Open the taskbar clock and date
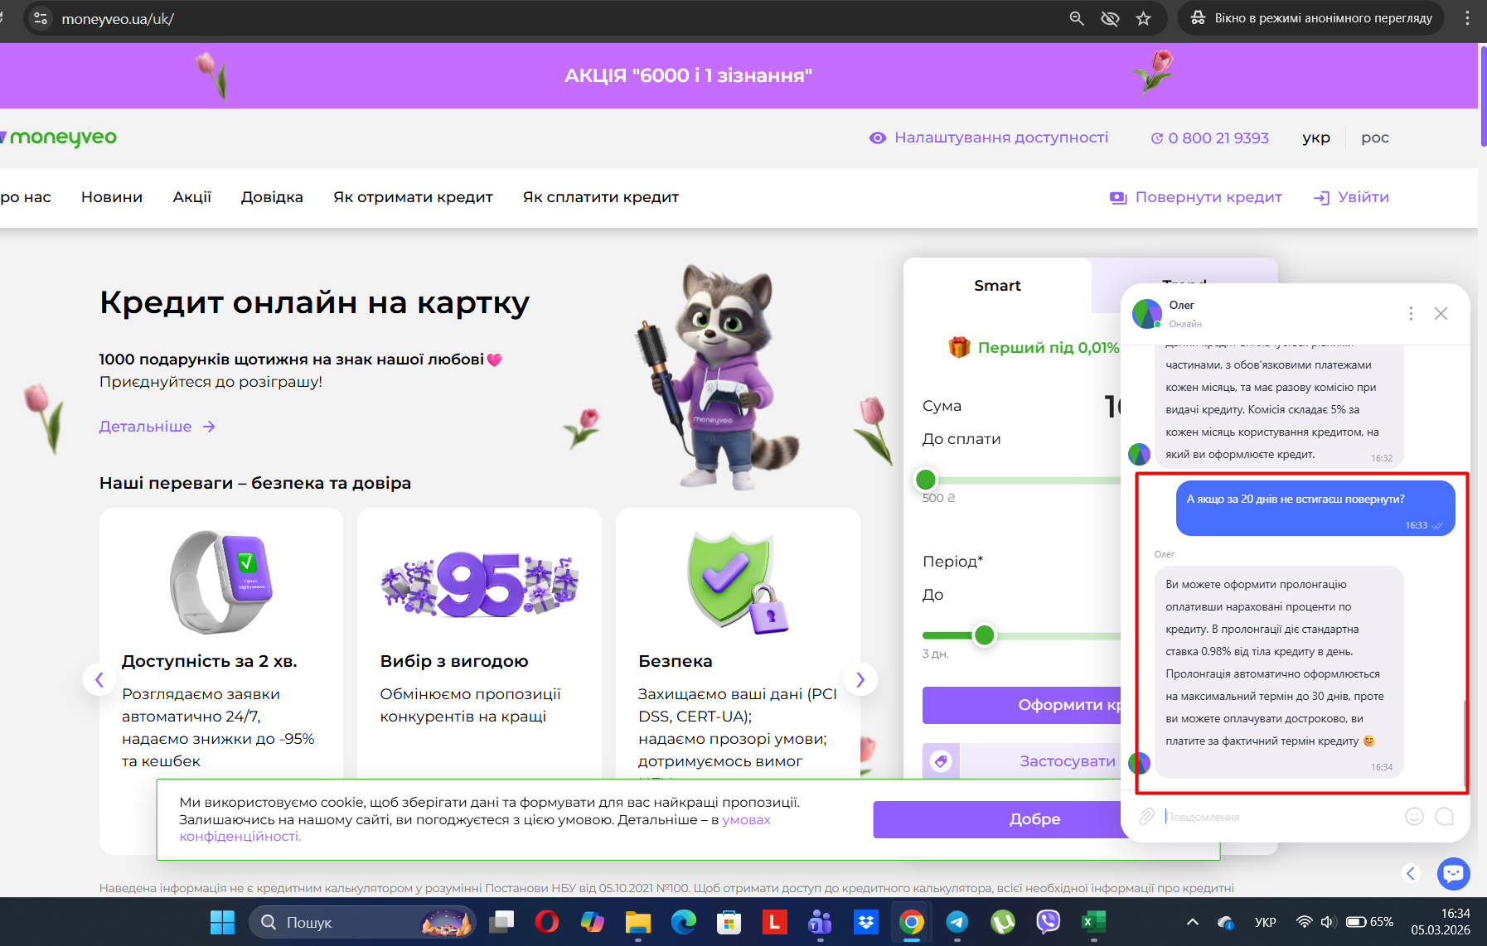 coord(1441,922)
